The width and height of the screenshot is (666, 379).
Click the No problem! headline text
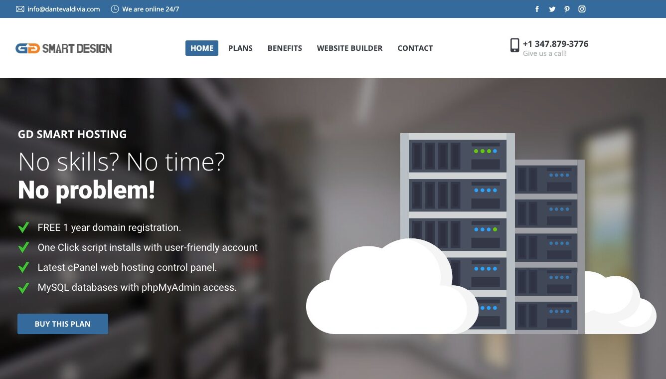click(x=86, y=190)
